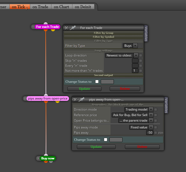Click Update in pips away panel
186x172 pixels.
click(x=96, y=147)
